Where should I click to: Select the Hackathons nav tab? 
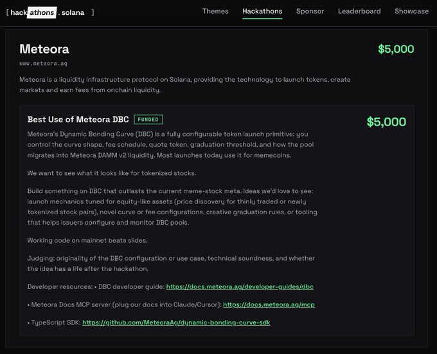click(x=262, y=11)
